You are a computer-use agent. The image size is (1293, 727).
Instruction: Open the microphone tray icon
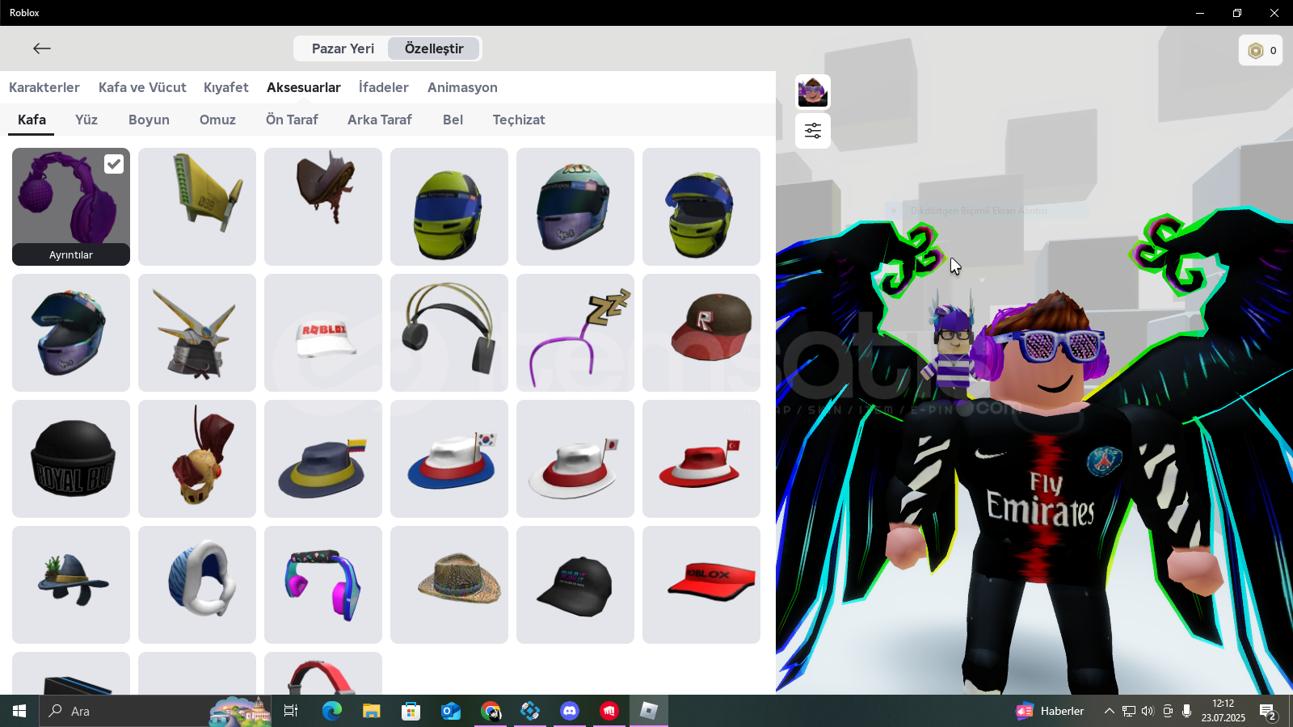[1186, 711]
